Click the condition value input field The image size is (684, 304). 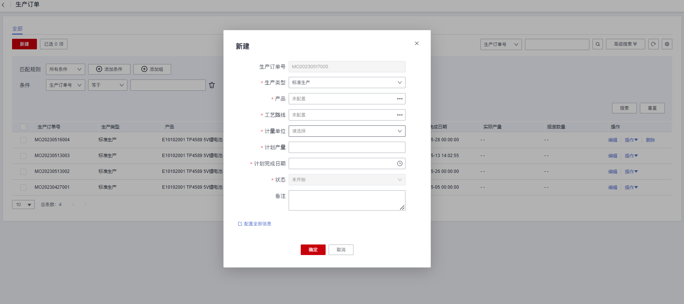tap(168, 85)
